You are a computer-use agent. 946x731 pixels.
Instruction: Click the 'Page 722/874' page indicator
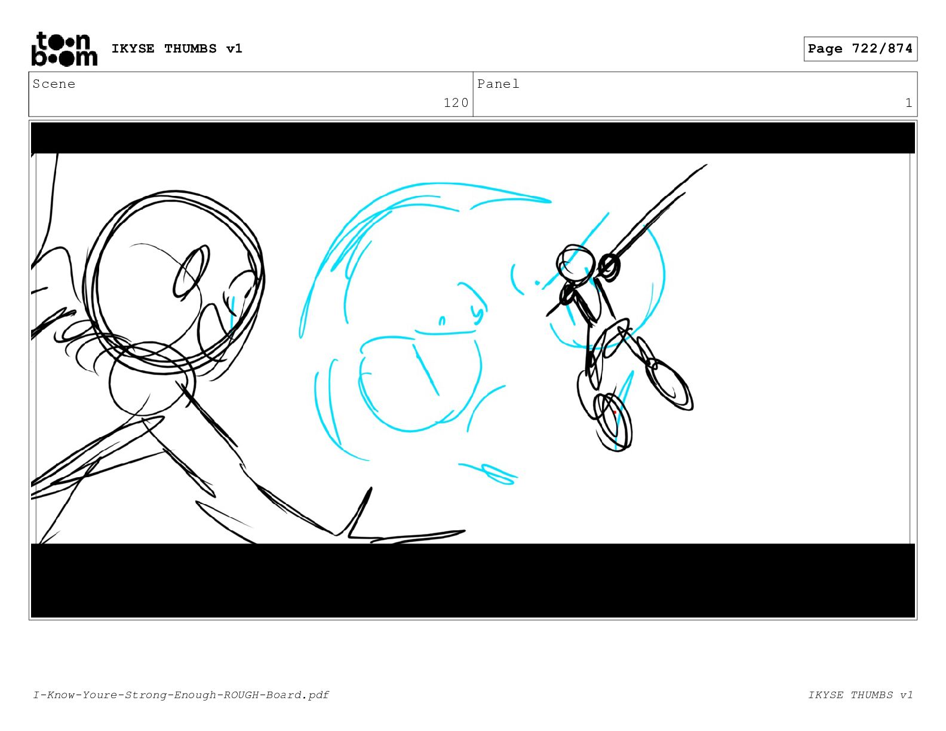click(x=860, y=48)
